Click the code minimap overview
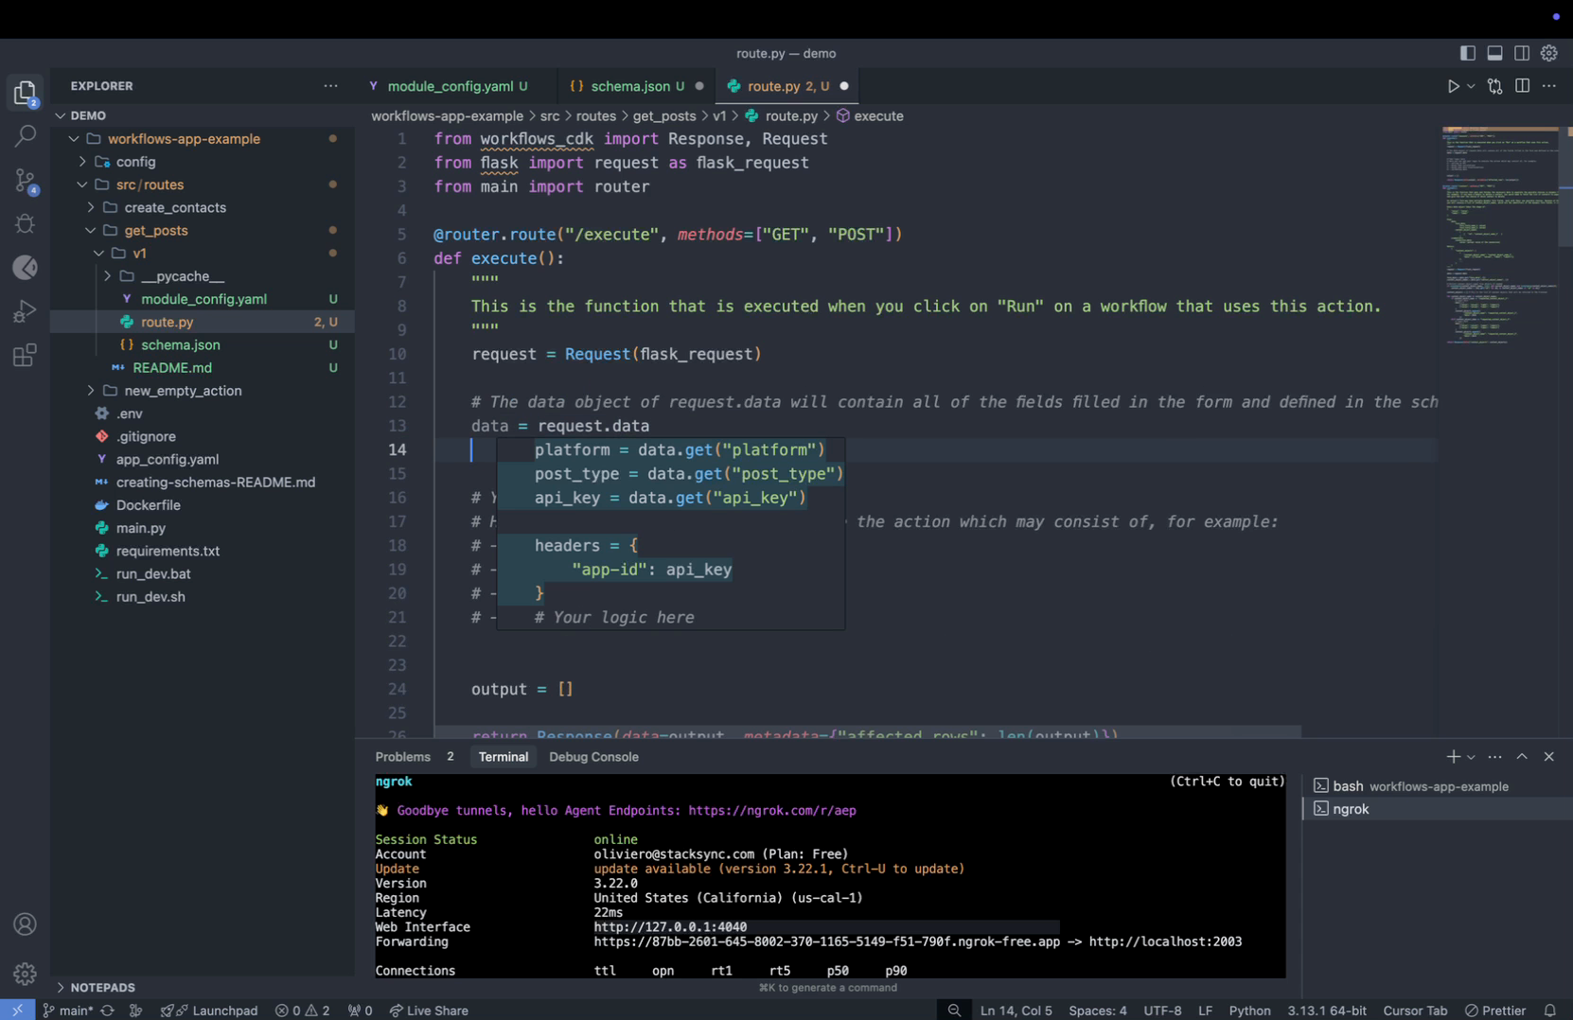 coord(1499,237)
